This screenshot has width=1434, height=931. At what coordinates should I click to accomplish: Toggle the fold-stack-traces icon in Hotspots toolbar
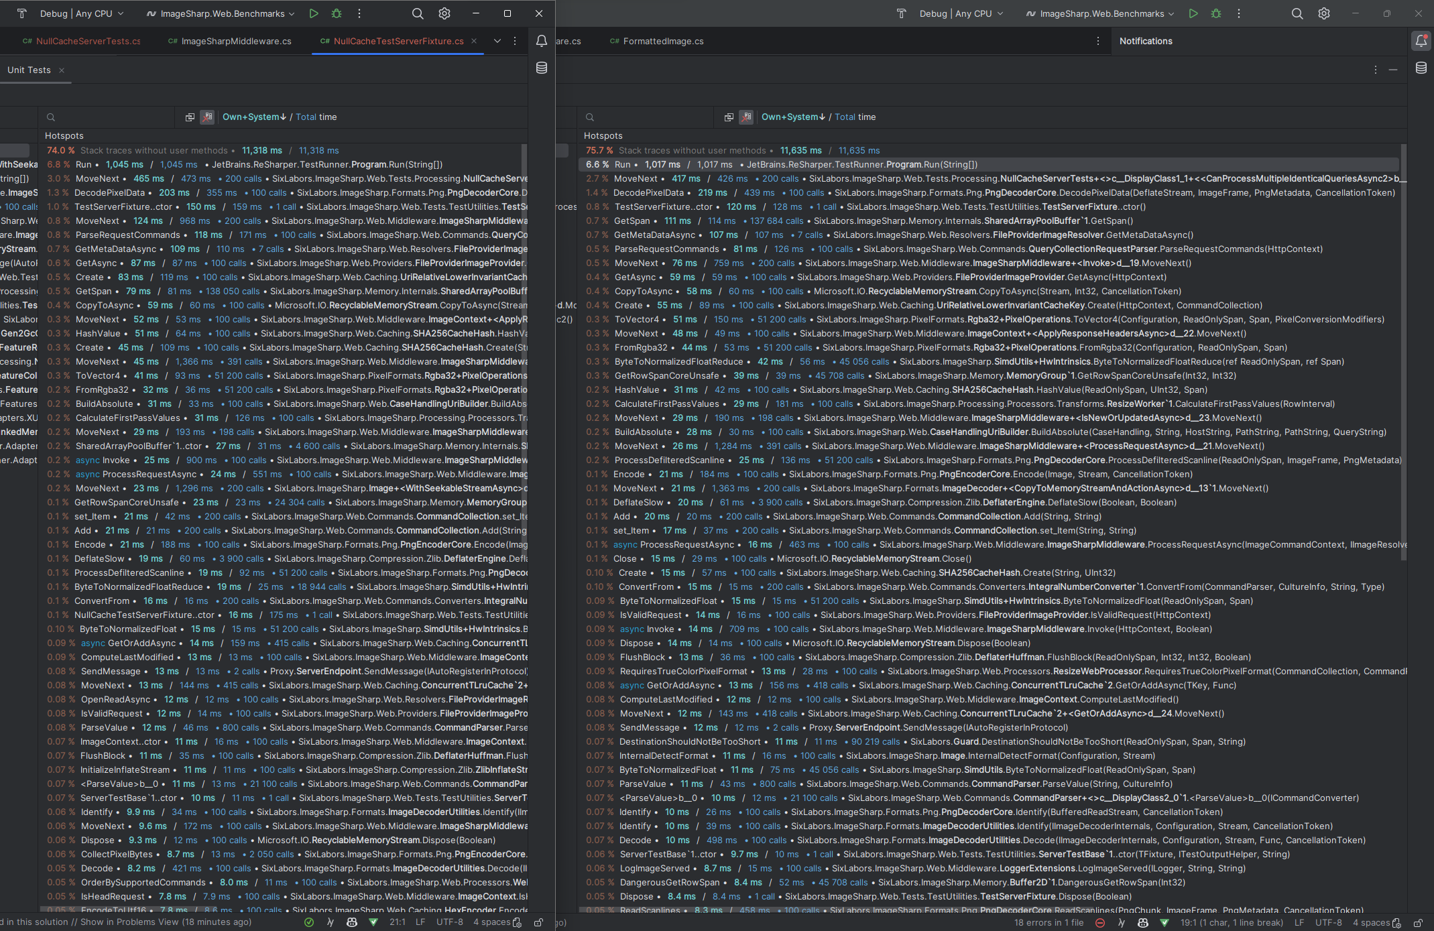[190, 117]
